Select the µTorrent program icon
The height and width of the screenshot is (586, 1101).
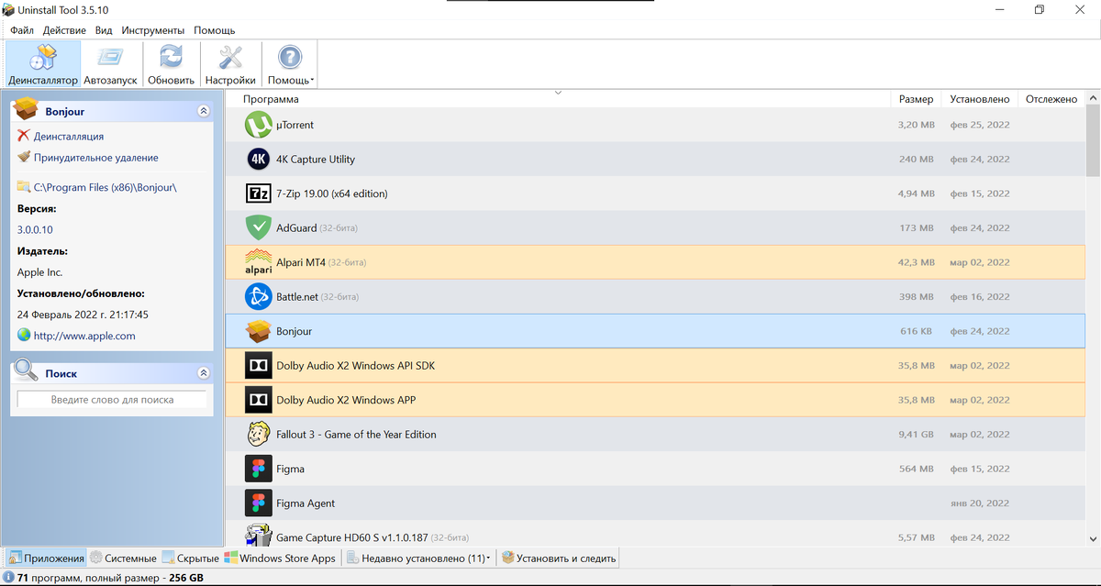coord(260,125)
